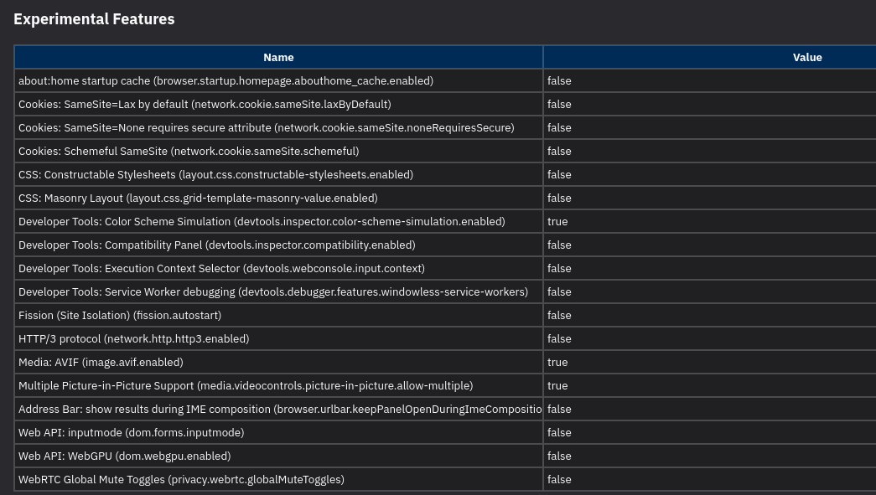Click the false value for HTTP/3 protocol
This screenshot has height=495, width=876.
click(x=559, y=338)
